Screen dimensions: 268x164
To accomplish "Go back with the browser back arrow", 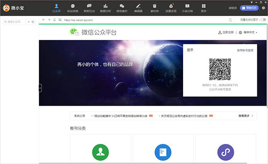I will click(44, 20).
